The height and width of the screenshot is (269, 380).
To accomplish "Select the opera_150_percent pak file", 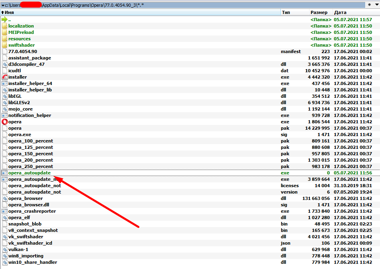I will coord(31,154).
